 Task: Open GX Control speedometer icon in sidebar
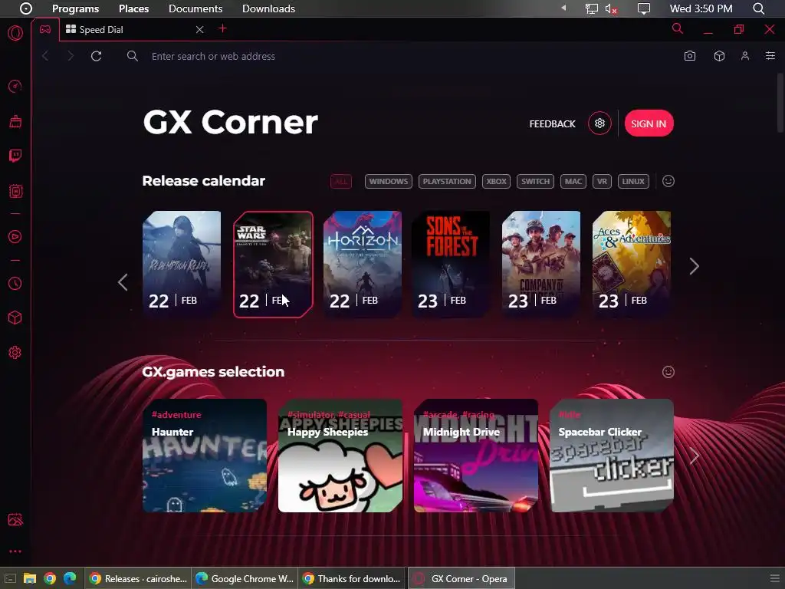pos(15,86)
